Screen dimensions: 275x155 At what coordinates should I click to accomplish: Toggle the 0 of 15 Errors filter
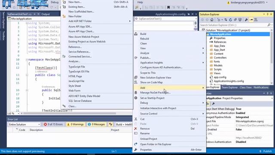coord(53,124)
